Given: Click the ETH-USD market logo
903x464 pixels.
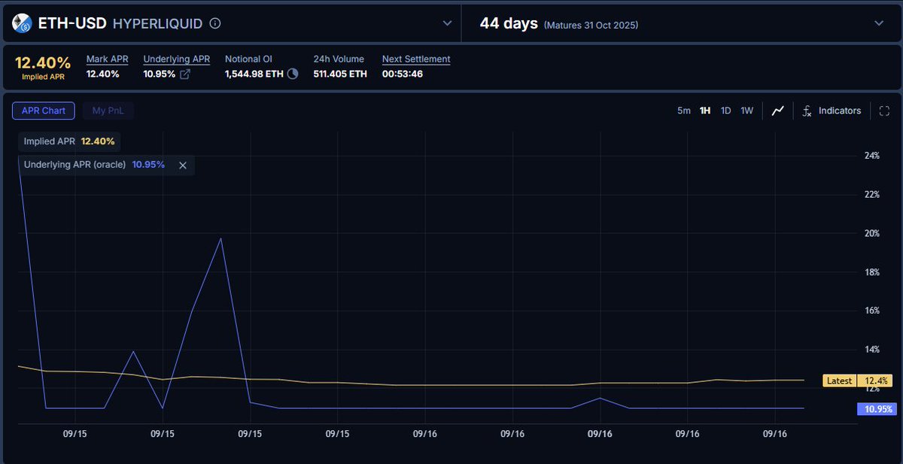Looking at the screenshot, I should coord(21,23).
